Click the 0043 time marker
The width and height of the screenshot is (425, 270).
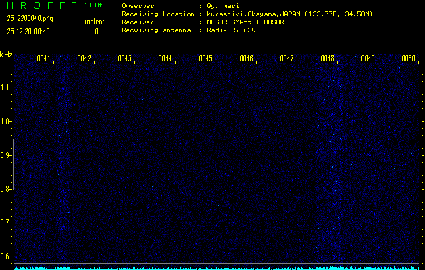(x=125, y=59)
